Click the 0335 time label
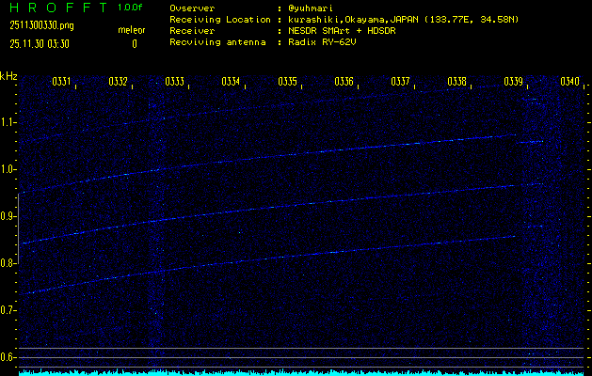This screenshot has height=376, width=592. click(288, 83)
